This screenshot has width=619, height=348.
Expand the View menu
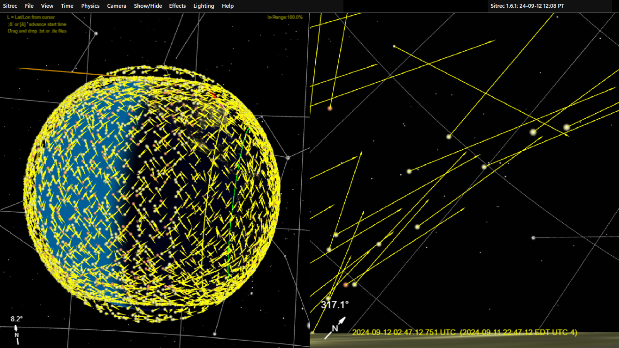coord(47,6)
